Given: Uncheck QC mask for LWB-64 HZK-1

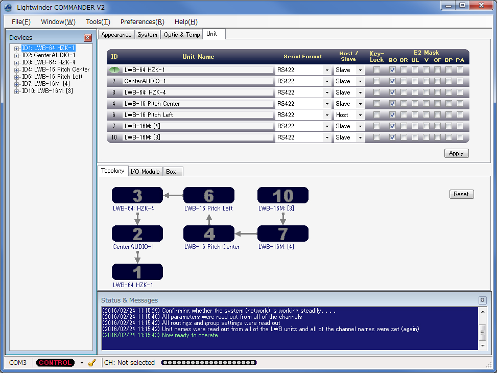Looking at the screenshot, I should [x=392, y=70].
